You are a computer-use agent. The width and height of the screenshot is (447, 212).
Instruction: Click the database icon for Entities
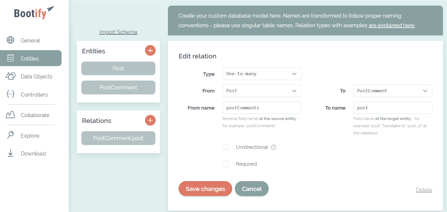(10, 58)
